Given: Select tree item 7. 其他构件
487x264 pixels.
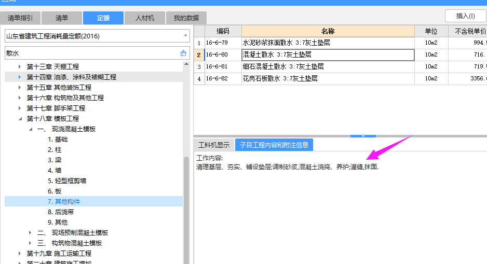Looking at the screenshot, I should coord(64,201).
